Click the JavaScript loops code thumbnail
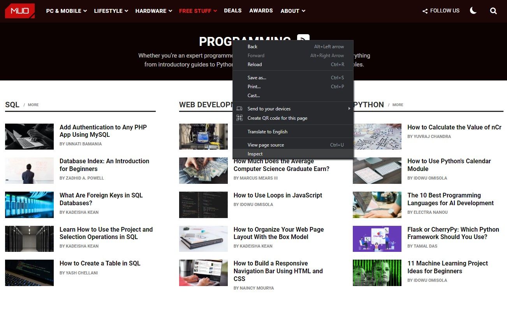Viewport: 507px width, 309px height. (203, 205)
